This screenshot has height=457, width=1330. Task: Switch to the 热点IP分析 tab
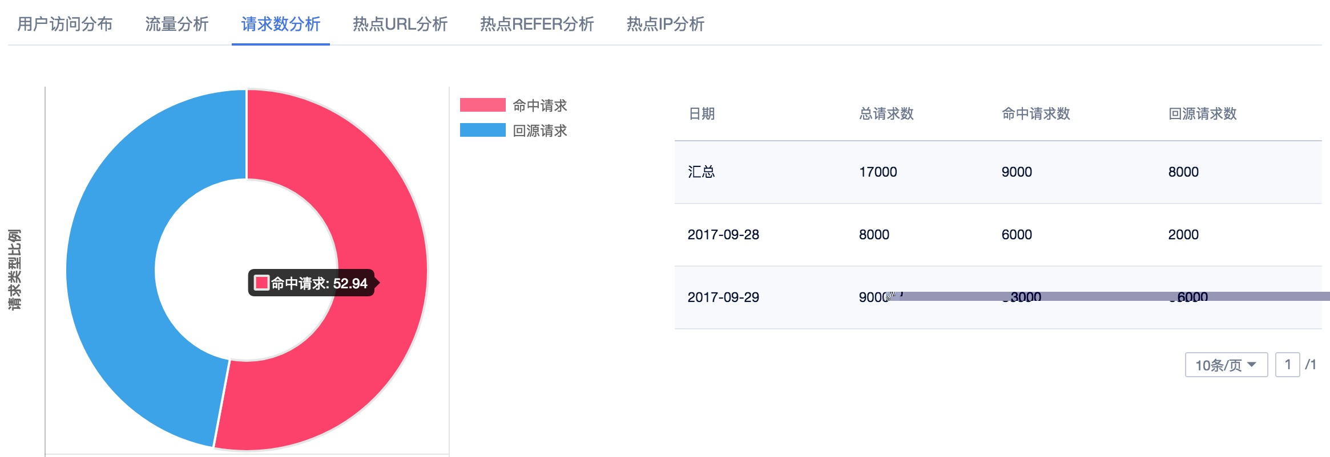coord(666,24)
